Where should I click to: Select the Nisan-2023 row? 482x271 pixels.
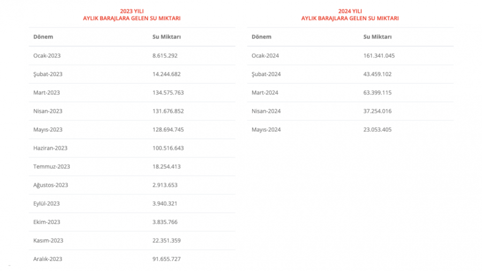click(x=132, y=111)
